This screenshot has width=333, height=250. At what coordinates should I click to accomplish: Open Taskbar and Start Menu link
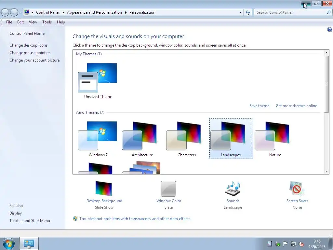pos(30,221)
